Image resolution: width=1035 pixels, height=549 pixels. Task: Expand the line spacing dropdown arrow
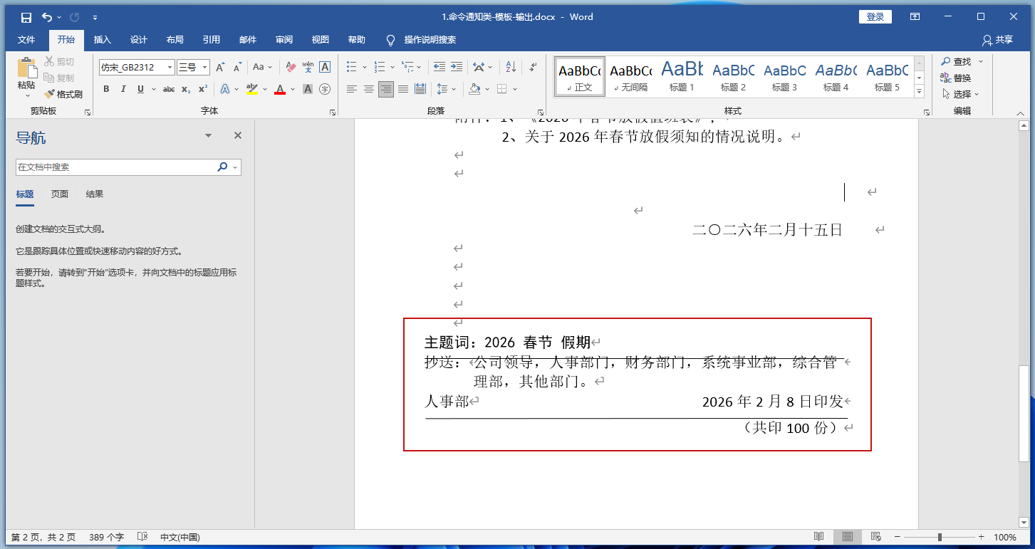click(454, 89)
